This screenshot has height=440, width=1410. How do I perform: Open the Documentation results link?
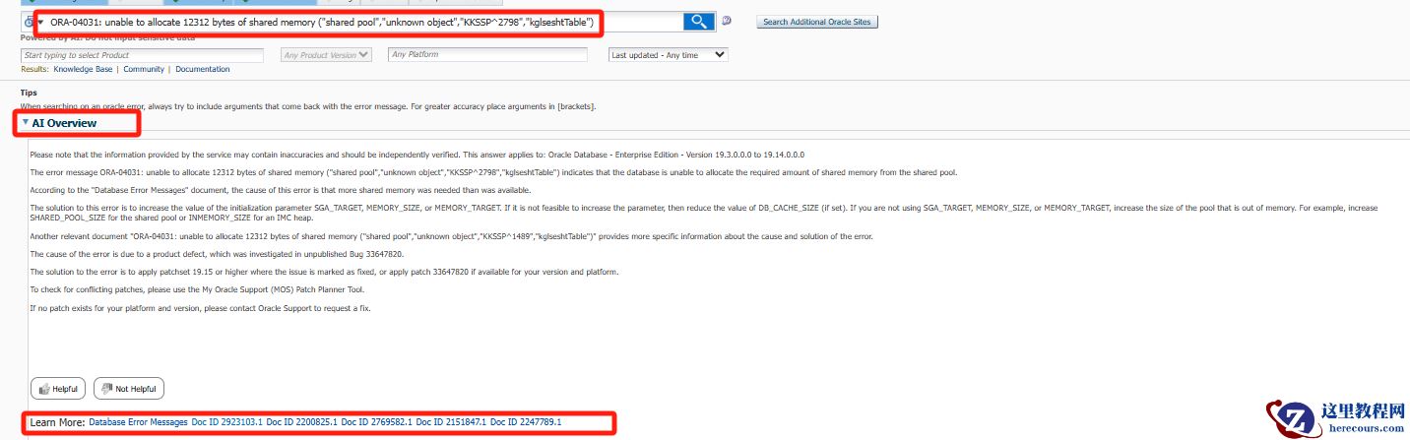(x=203, y=69)
